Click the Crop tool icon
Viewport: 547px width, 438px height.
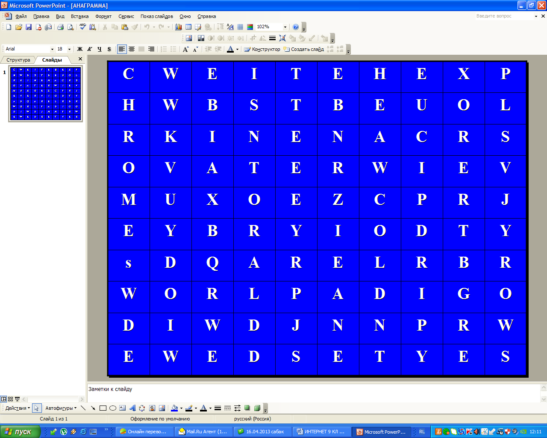[253, 38]
